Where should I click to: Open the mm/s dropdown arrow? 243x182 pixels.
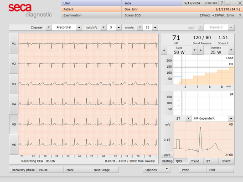point(140,27)
